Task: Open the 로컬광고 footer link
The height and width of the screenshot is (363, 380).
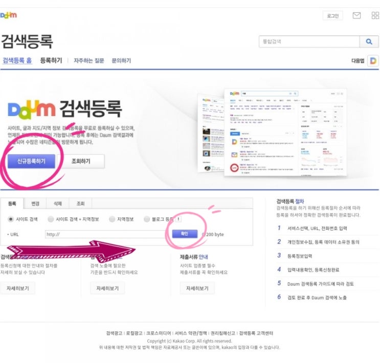Action: pos(135,333)
